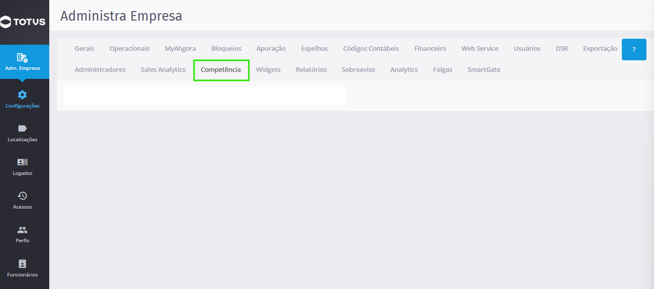Click the TOTVS logo

(23, 22)
